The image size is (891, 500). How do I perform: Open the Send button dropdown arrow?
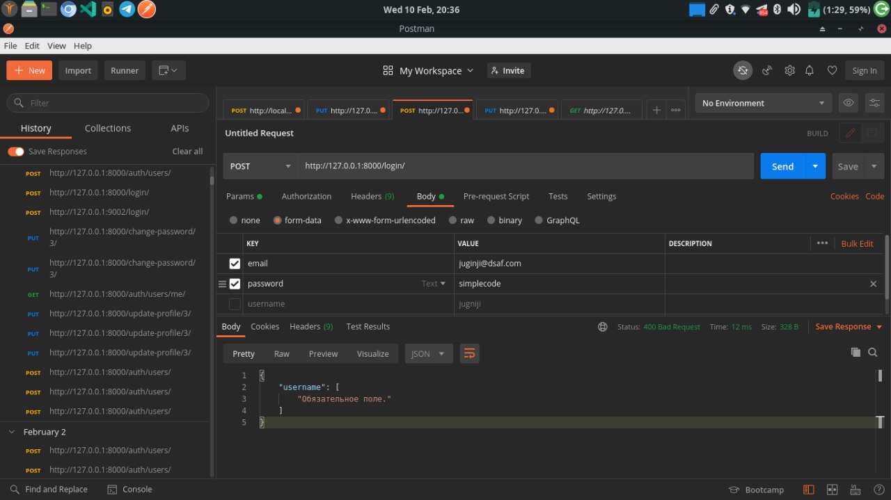point(815,166)
